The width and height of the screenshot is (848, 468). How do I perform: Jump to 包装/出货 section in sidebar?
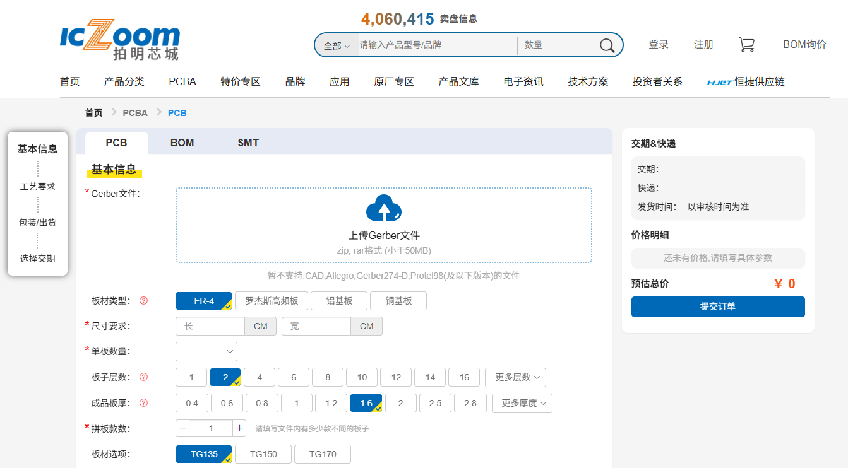point(38,223)
